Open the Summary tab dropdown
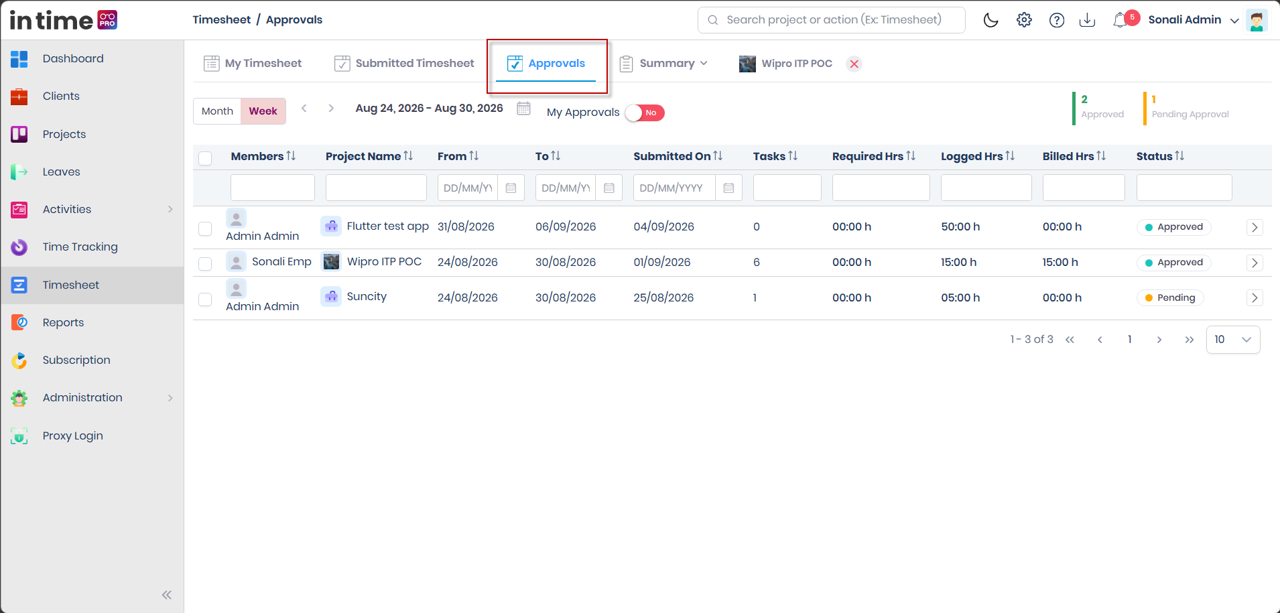This screenshot has height=613, width=1280. [663, 64]
